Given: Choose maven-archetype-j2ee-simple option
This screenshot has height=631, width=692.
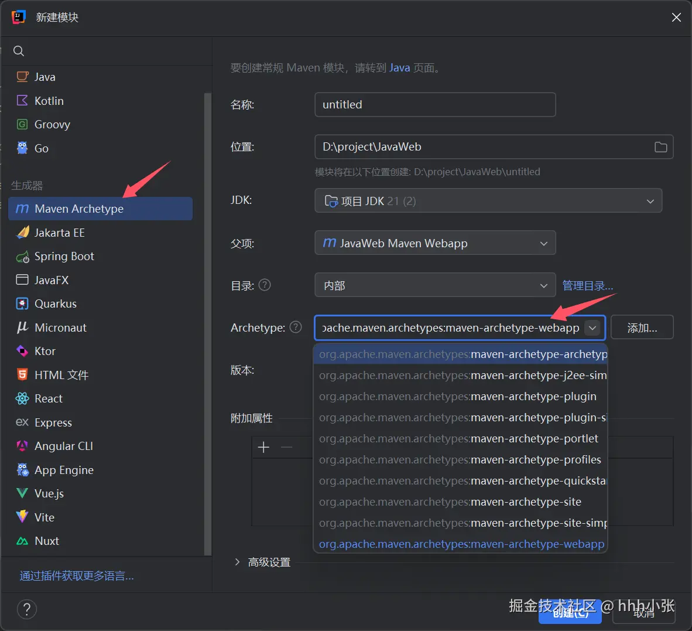Looking at the screenshot, I should (x=460, y=376).
